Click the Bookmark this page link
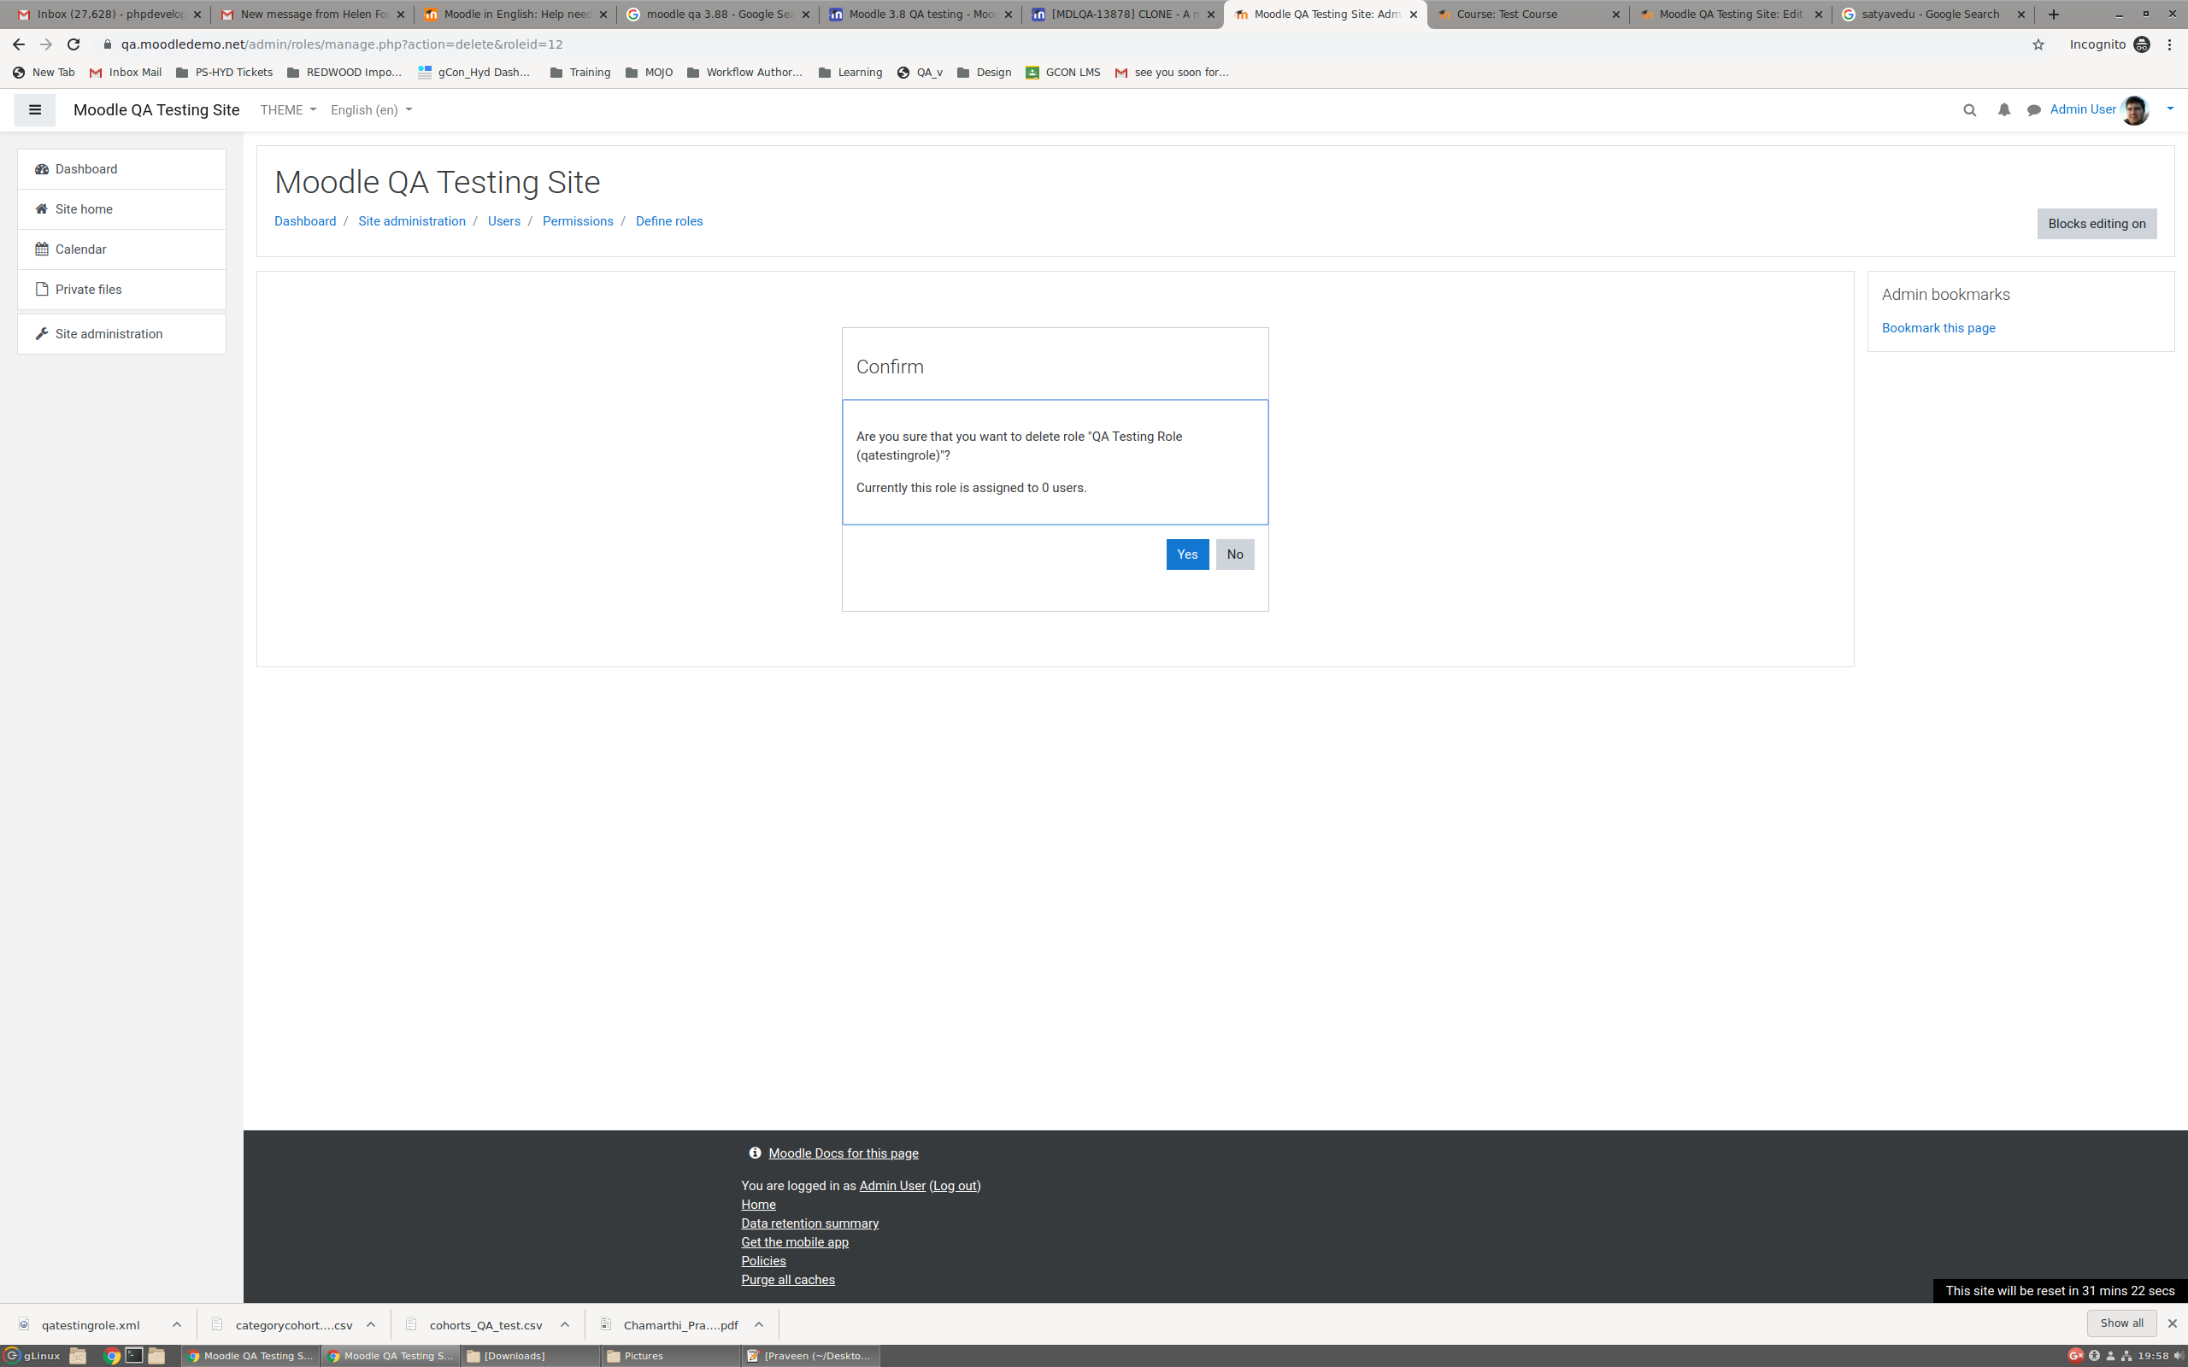This screenshot has height=1367, width=2188. [x=1938, y=328]
